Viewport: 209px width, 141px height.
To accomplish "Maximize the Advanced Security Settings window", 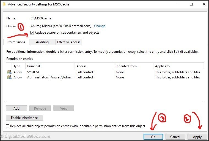I will click(191, 4).
